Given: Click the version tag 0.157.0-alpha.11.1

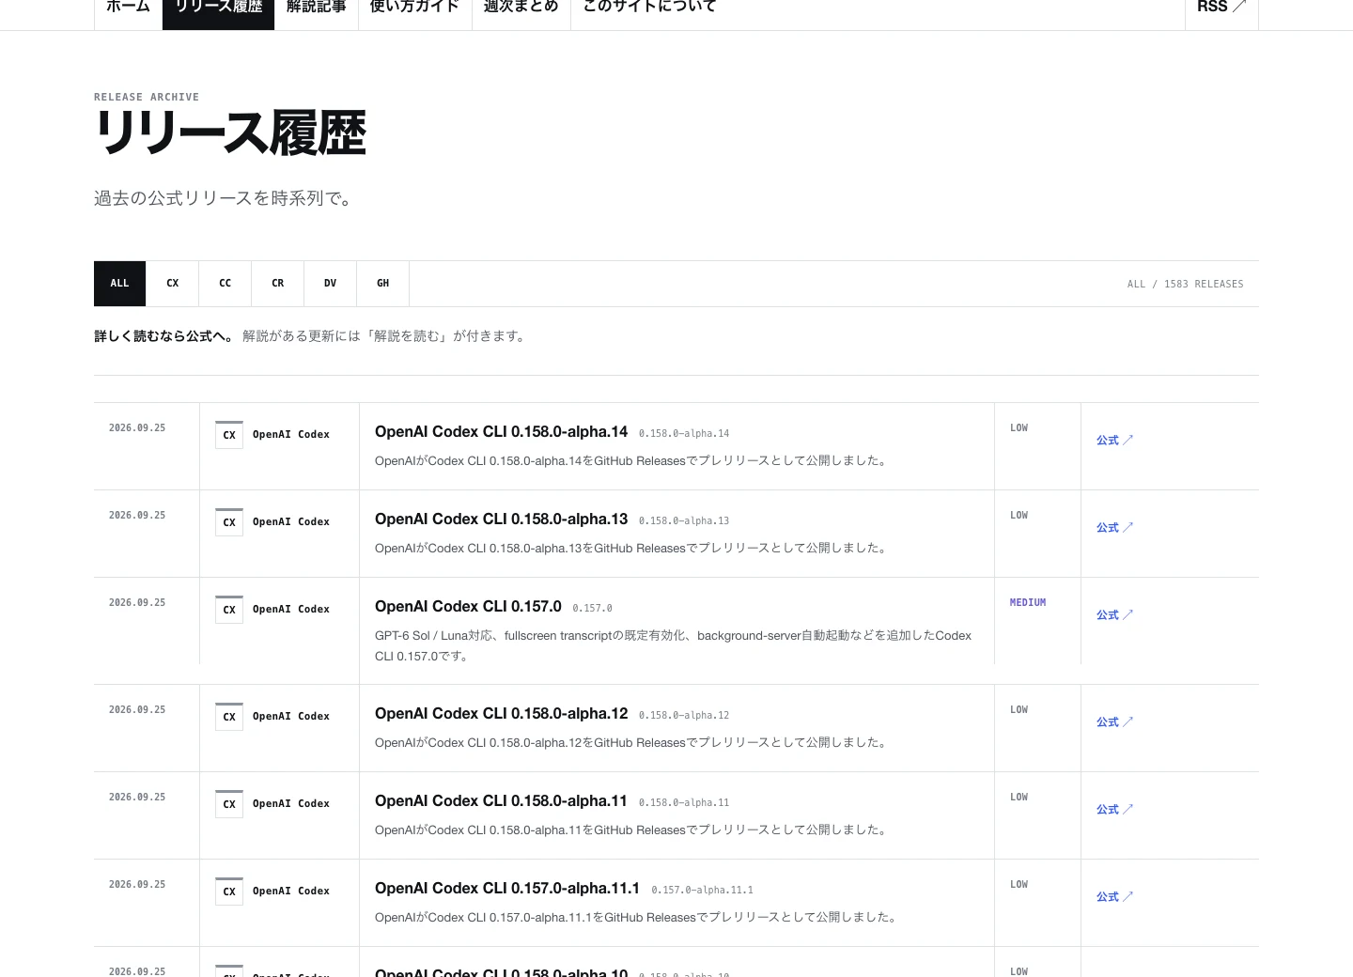Looking at the screenshot, I should coord(702,891).
